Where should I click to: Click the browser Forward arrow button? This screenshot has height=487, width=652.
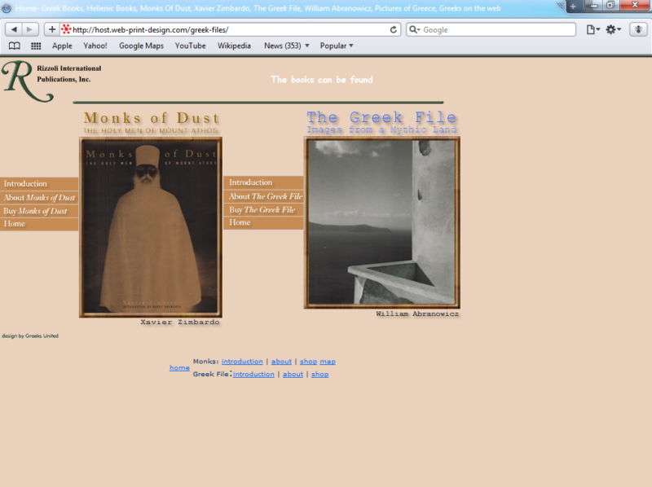30,29
